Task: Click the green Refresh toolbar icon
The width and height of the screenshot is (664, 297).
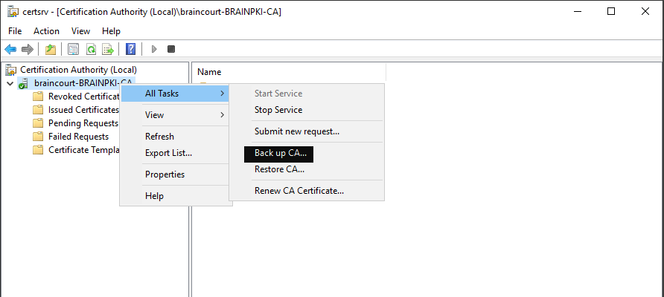Action: [91, 50]
